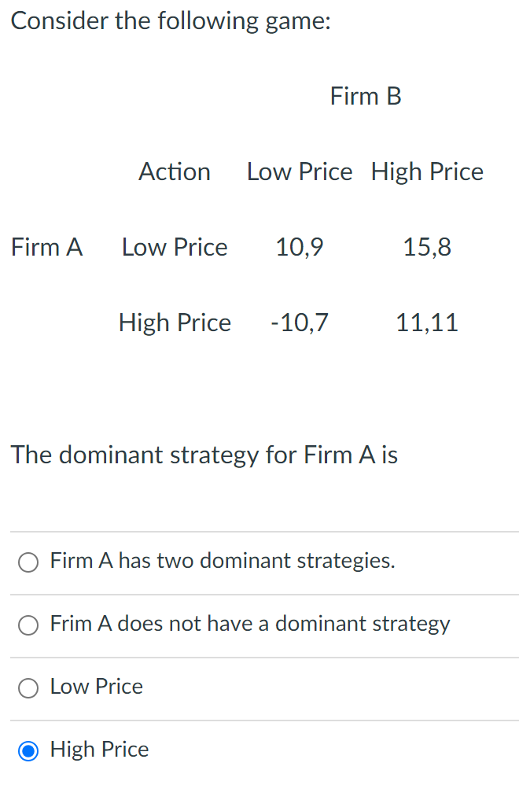Image resolution: width=519 pixels, height=785 pixels.
Task: Click the 'High Price' answer label text
Action: [x=99, y=750]
